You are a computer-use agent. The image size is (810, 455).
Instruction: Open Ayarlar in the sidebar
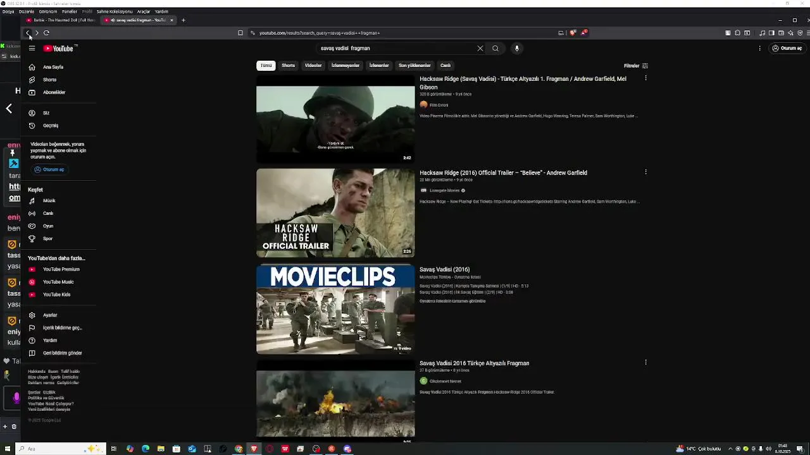50,315
